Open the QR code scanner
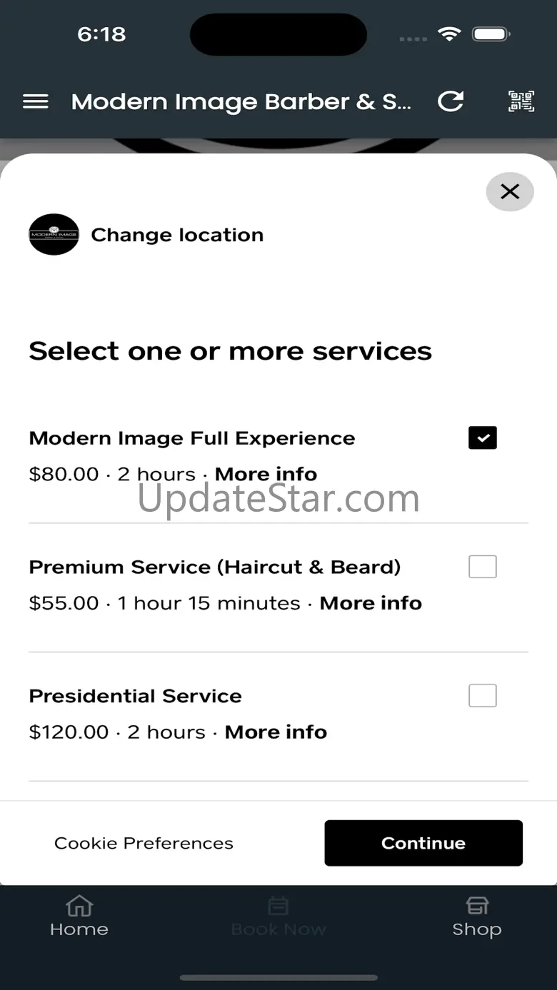This screenshot has width=557, height=990. click(521, 102)
